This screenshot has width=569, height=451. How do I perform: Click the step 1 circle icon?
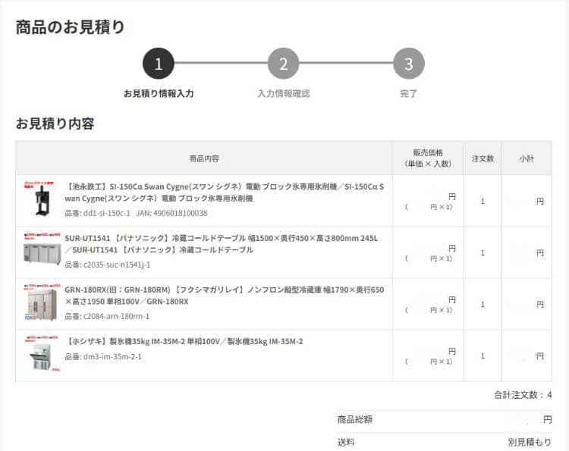159,64
